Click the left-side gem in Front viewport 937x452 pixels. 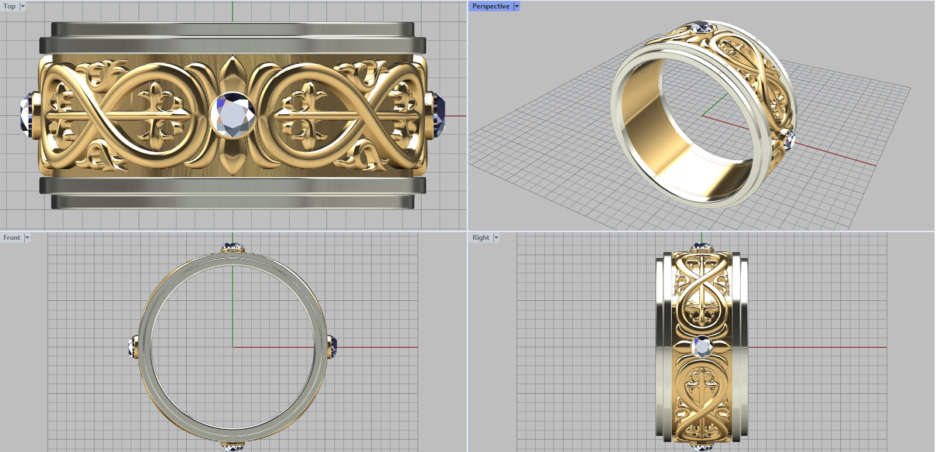click(x=132, y=347)
